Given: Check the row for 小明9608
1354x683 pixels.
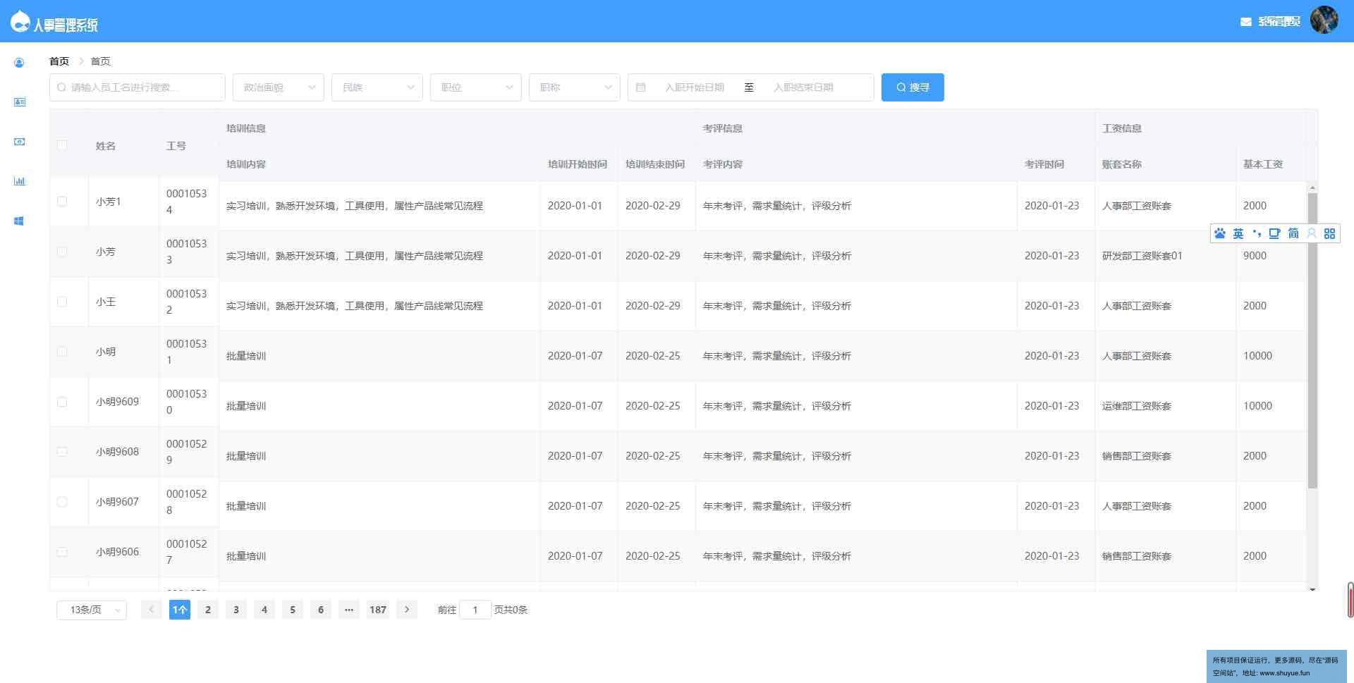Looking at the screenshot, I should click(62, 452).
